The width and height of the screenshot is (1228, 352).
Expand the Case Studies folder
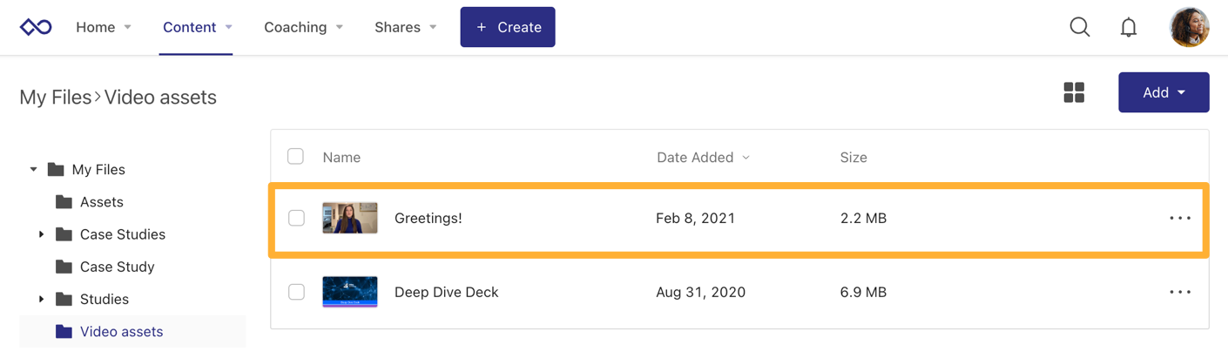click(42, 234)
